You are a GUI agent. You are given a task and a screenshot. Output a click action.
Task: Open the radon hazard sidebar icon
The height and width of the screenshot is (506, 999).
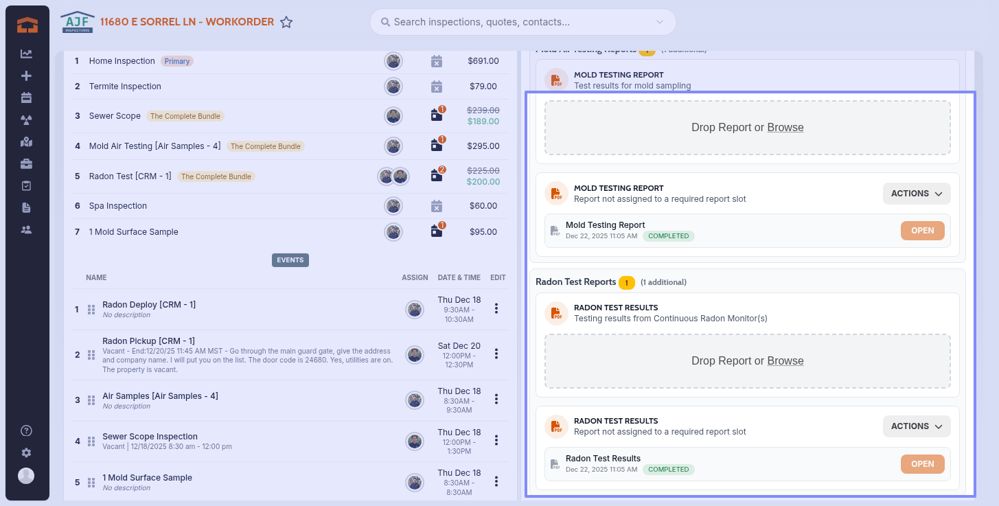[x=26, y=120]
